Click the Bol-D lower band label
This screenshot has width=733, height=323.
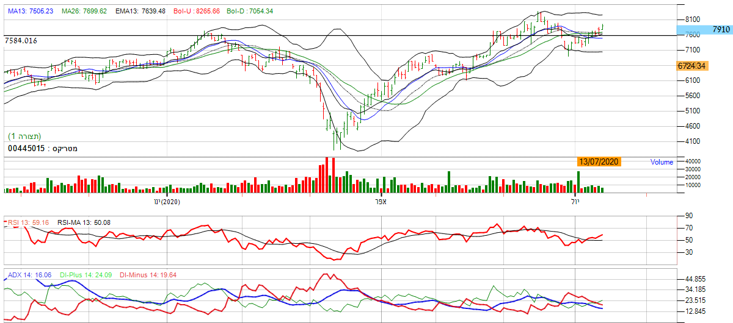[x=250, y=12]
